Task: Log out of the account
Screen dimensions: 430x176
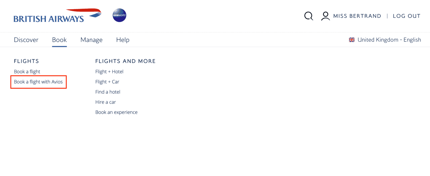Action: click(407, 16)
